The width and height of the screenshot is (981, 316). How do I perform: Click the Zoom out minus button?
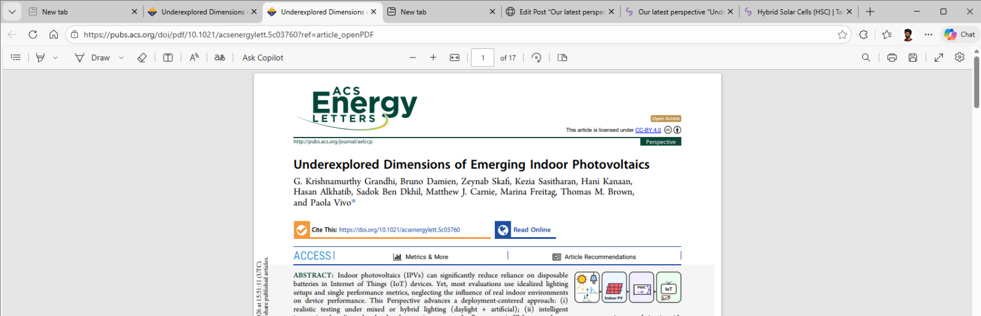(413, 57)
